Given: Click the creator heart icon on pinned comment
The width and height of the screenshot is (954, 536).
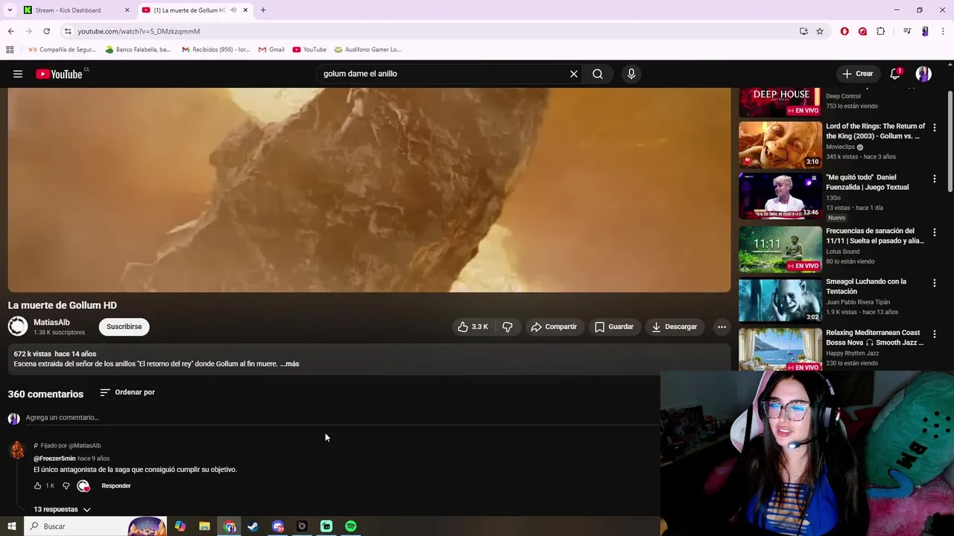Looking at the screenshot, I should 83,486.
